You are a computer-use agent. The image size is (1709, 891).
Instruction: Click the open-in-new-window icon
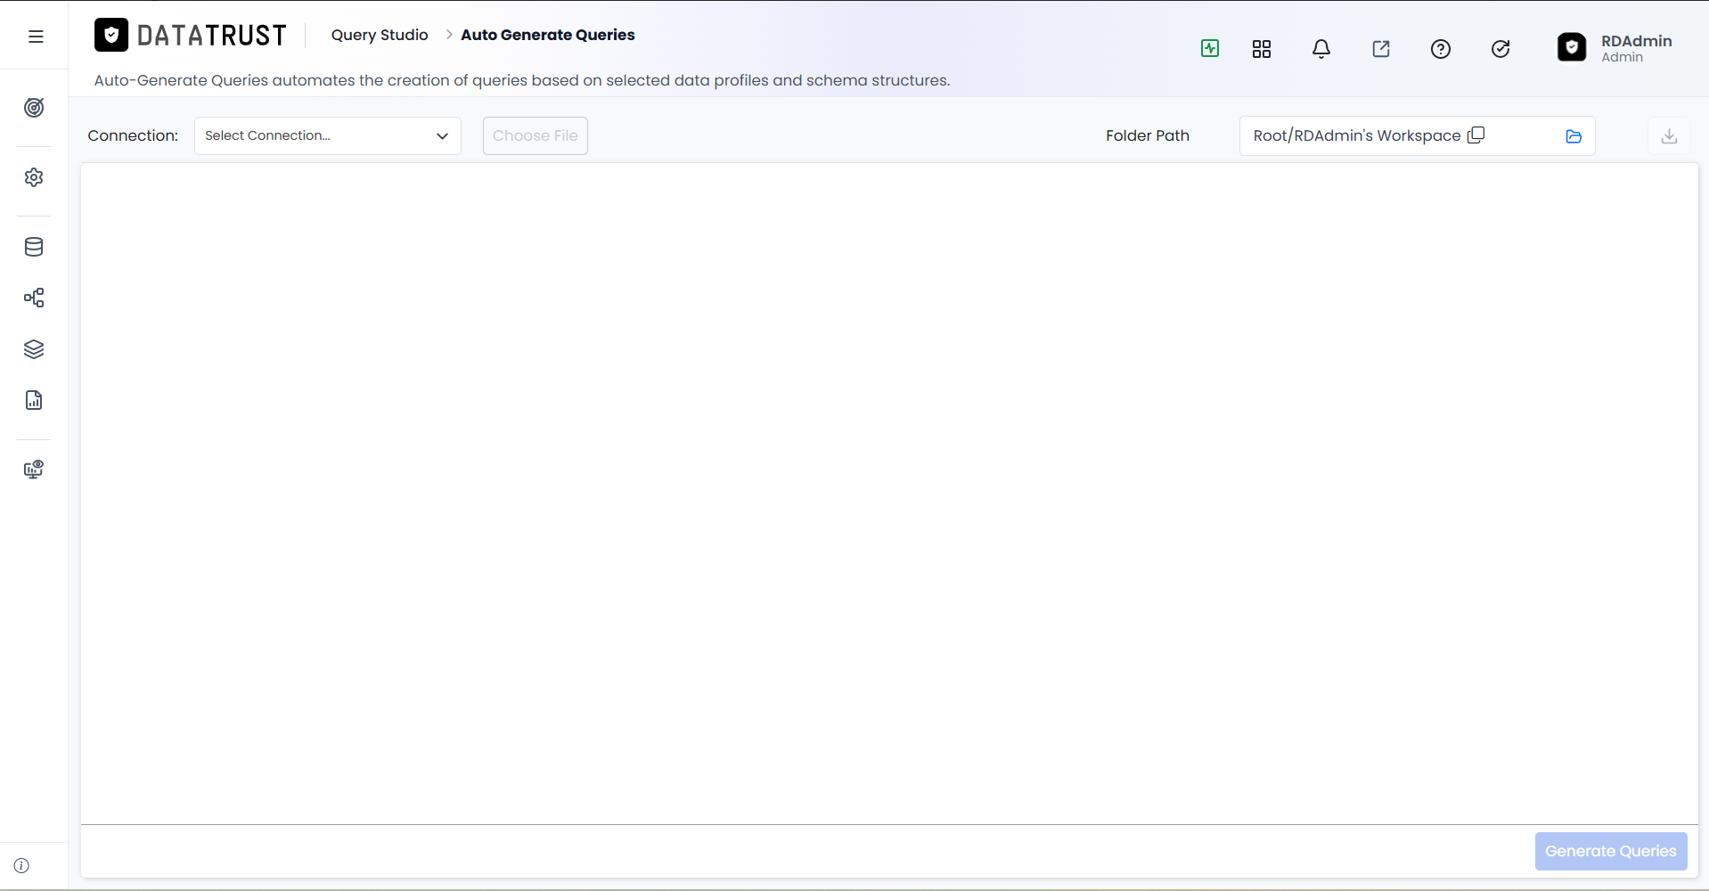[1381, 49]
